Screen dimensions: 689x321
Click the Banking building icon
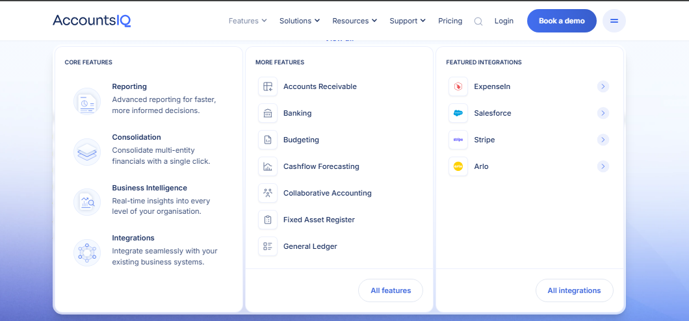(x=268, y=113)
